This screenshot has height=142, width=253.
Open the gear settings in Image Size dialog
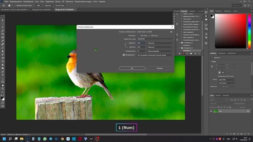click(171, 32)
